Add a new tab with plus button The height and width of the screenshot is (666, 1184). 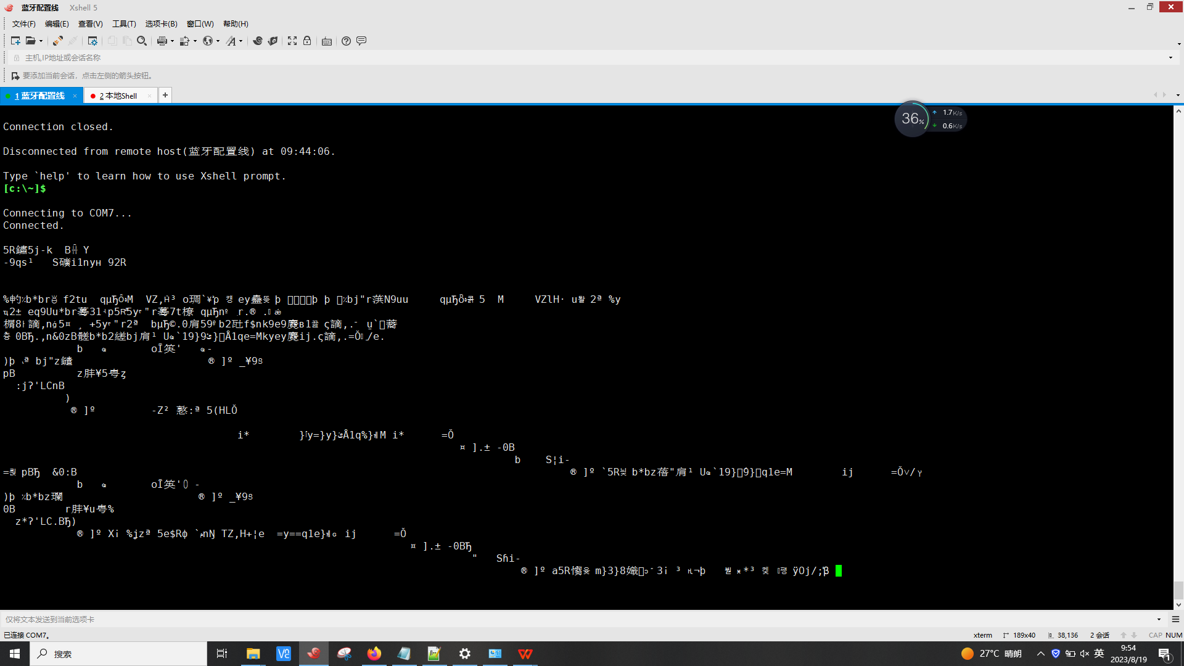coord(165,95)
